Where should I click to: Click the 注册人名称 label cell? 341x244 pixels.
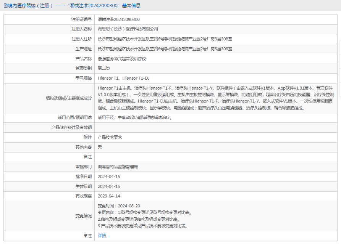point(49,29)
